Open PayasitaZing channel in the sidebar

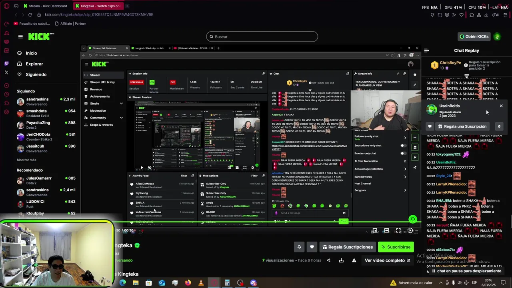(x=46, y=124)
